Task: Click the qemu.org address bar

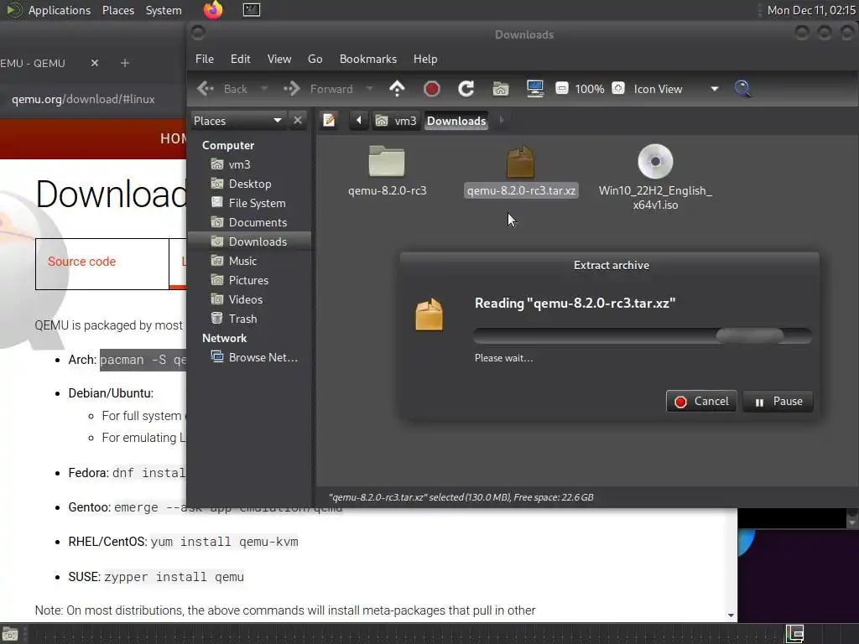Action: click(x=83, y=99)
